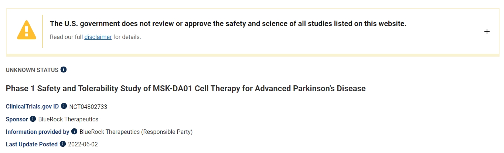Click the yellow warning triangle icon
The image size is (504, 153).
click(x=27, y=30)
